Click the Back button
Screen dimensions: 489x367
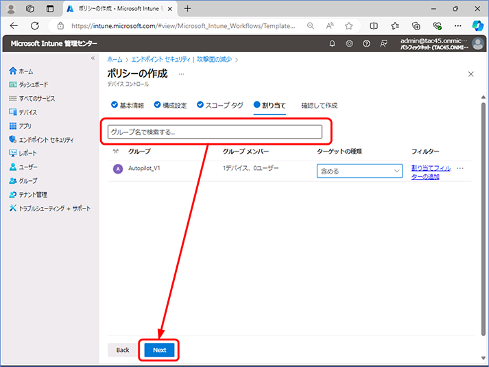[x=123, y=350]
